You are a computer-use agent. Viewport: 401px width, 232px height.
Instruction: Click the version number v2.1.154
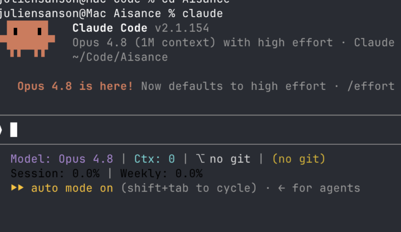(182, 28)
